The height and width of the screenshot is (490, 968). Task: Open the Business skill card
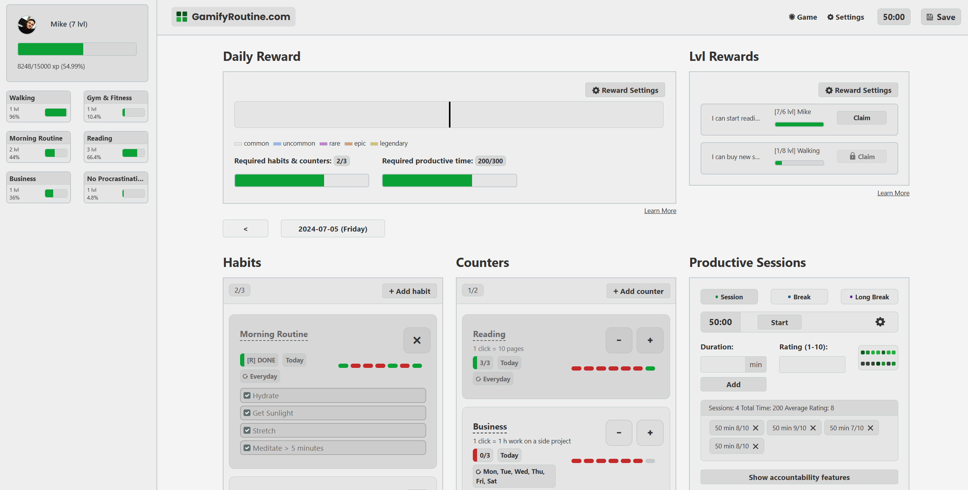[x=39, y=187]
